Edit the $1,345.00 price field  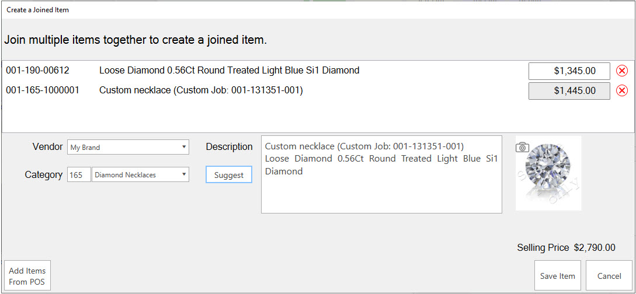click(x=569, y=71)
